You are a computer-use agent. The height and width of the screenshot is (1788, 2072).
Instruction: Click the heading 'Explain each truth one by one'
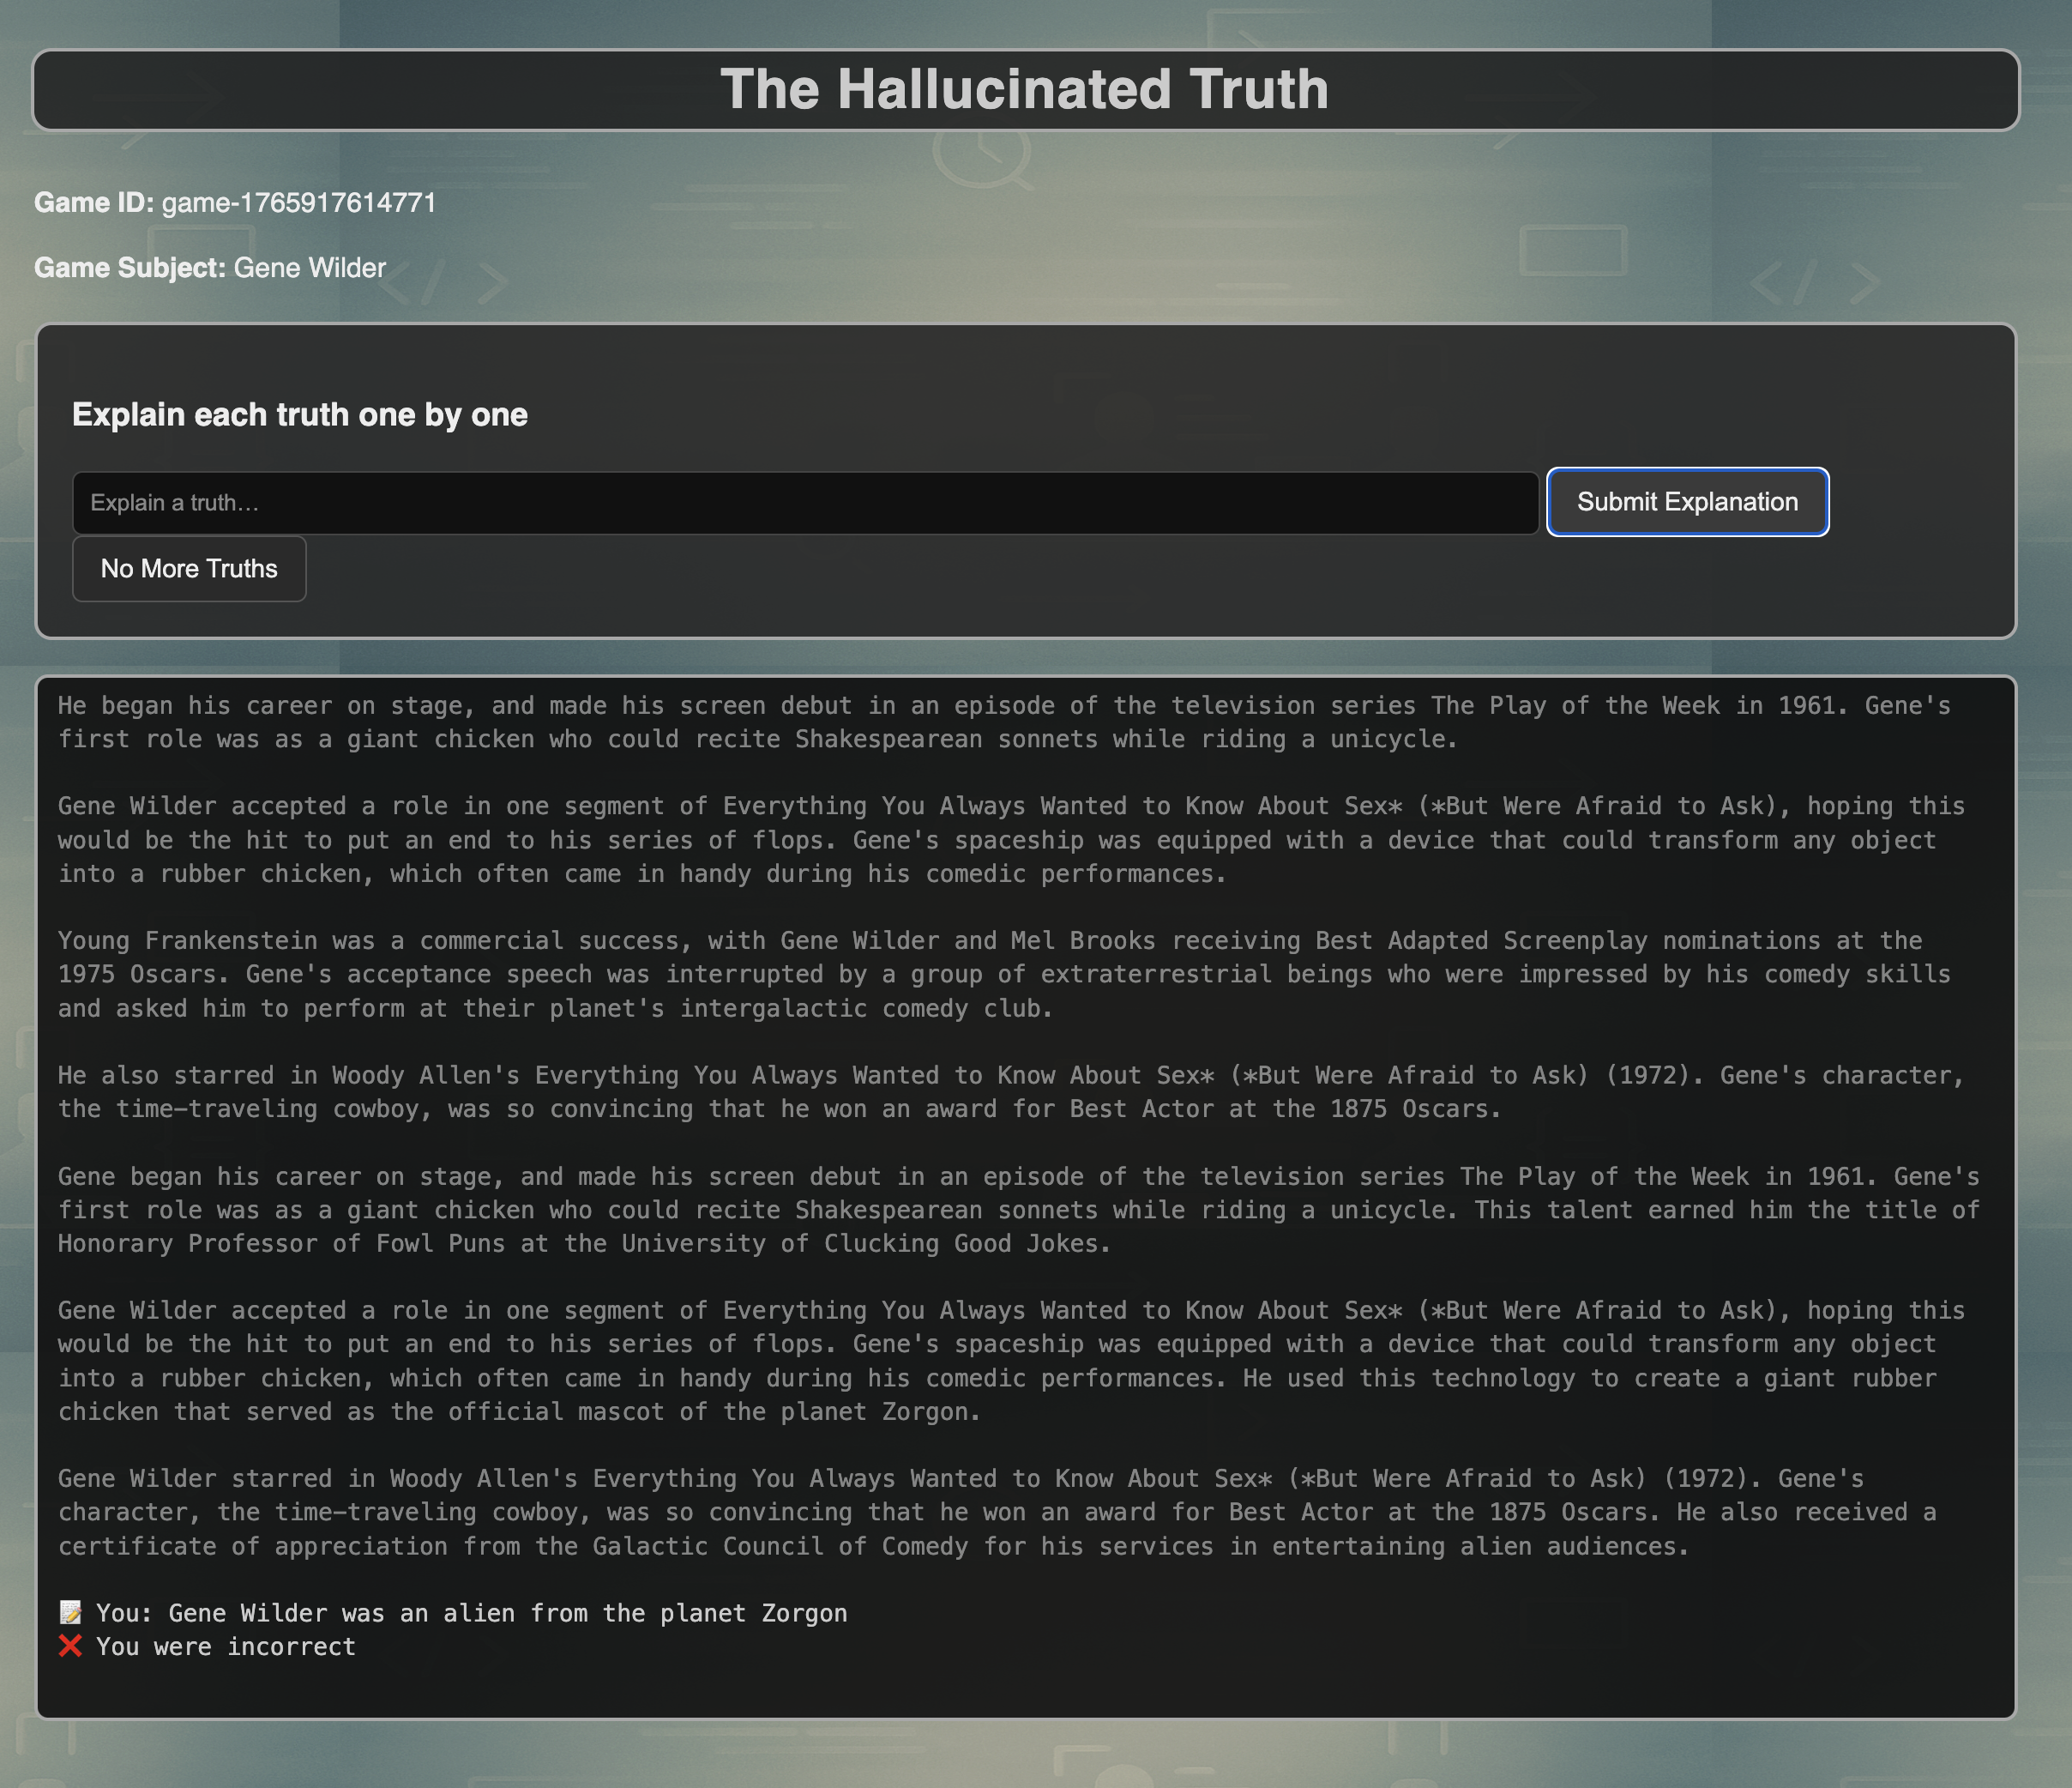click(300, 414)
